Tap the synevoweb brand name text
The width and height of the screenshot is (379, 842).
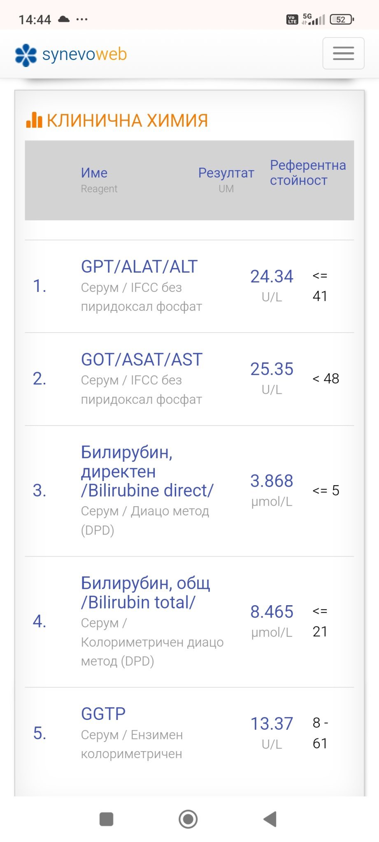point(85,54)
